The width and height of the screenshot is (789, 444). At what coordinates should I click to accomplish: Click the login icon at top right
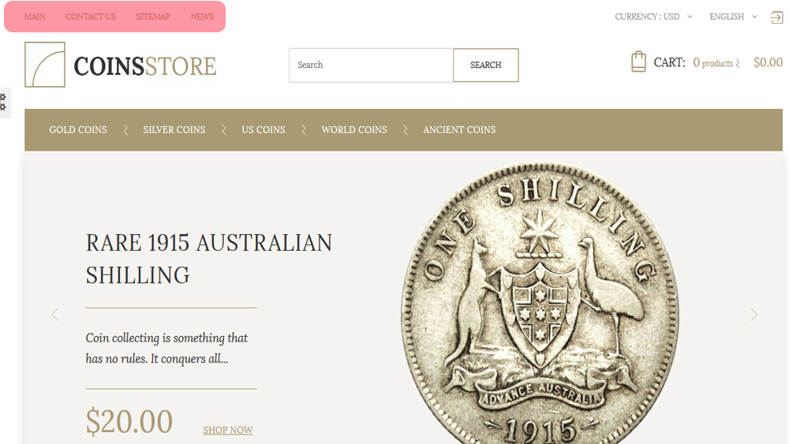coord(776,17)
